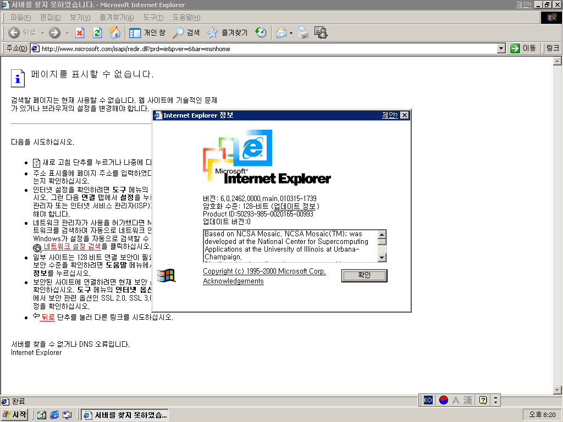The width and height of the screenshot is (563, 422).
Task: Open the 도움말(H) menu
Action: pyautogui.click(x=186, y=17)
